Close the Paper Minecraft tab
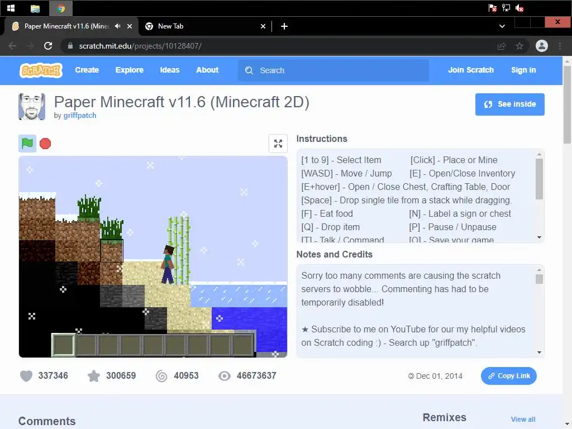The image size is (572, 429). [x=130, y=26]
